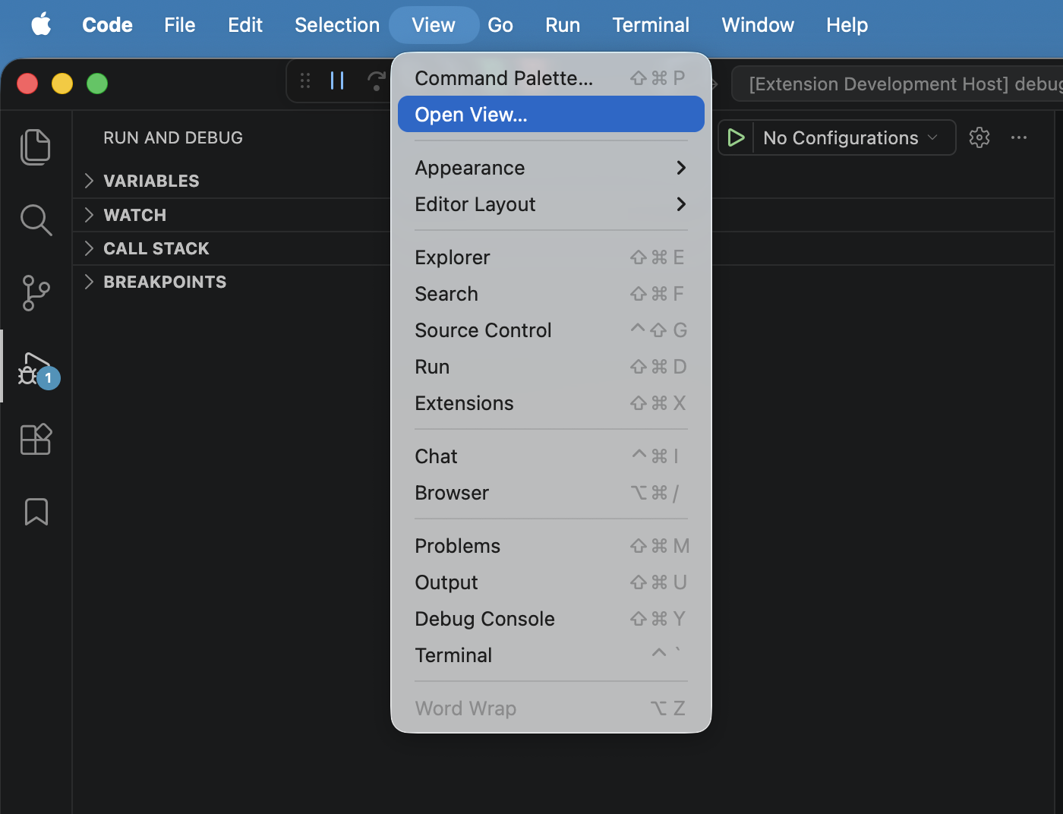This screenshot has width=1063, height=814.
Task: Open the Help menu
Action: (847, 24)
